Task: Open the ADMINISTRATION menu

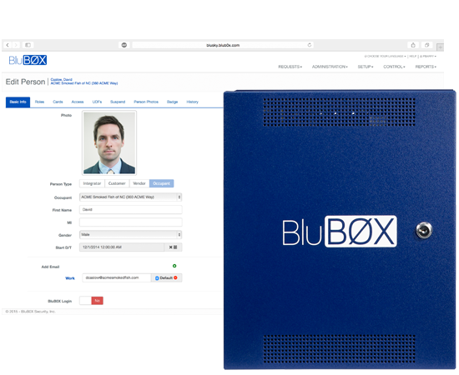Action: pyautogui.click(x=330, y=67)
